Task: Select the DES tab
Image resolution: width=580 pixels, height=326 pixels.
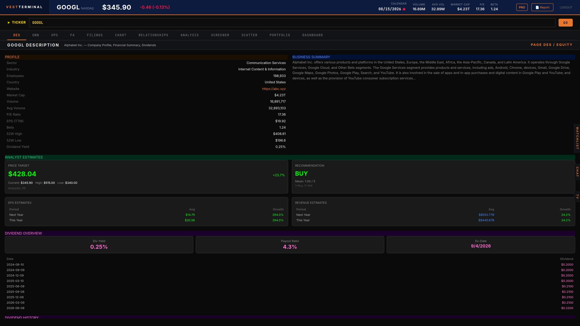Action: pyautogui.click(x=17, y=35)
